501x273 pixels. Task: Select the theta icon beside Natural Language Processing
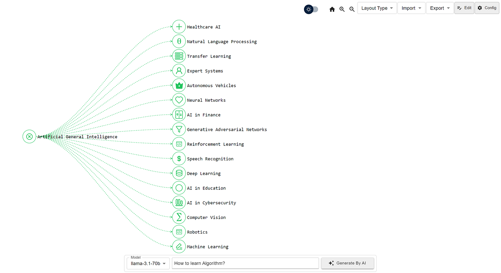click(x=179, y=41)
